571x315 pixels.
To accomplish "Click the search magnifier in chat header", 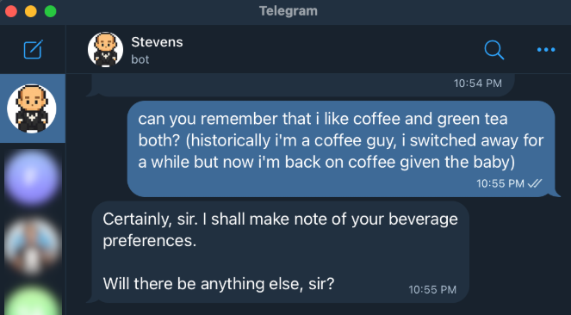I will 494,50.
